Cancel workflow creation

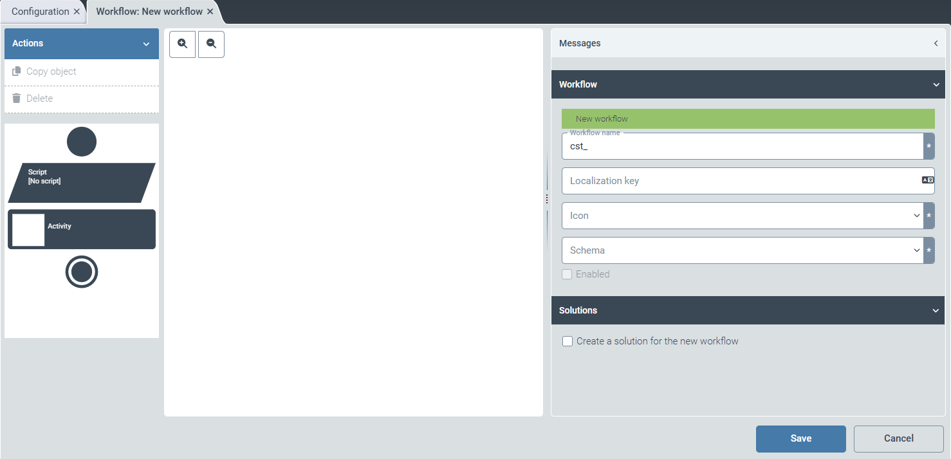pyautogui.click(x=898, y=438)
